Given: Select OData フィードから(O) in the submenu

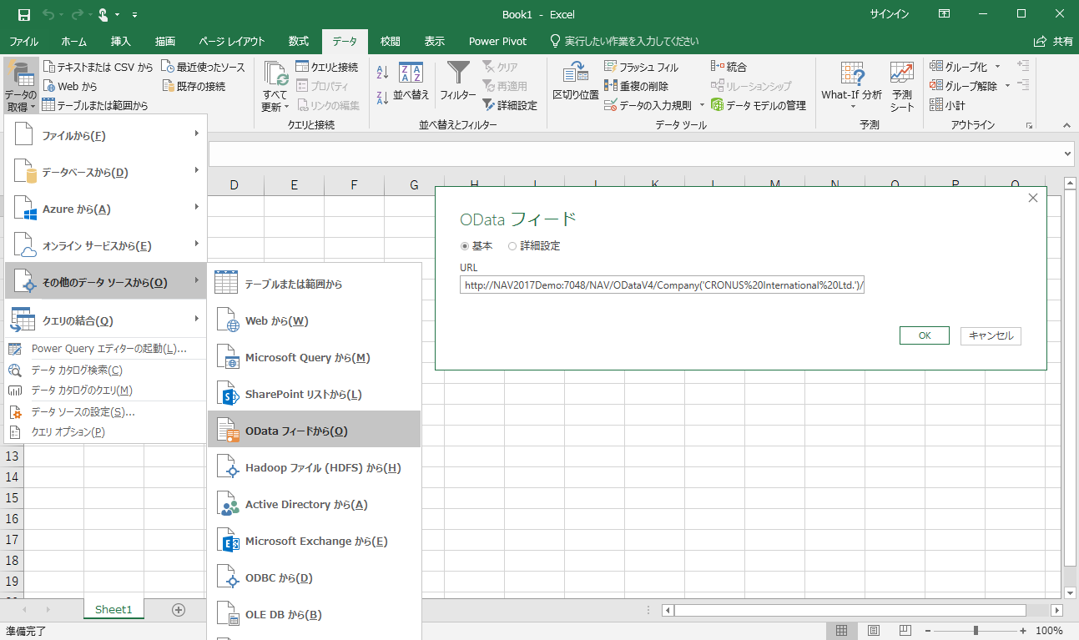Looking at the screenshot, I should [x=315, y=431].
